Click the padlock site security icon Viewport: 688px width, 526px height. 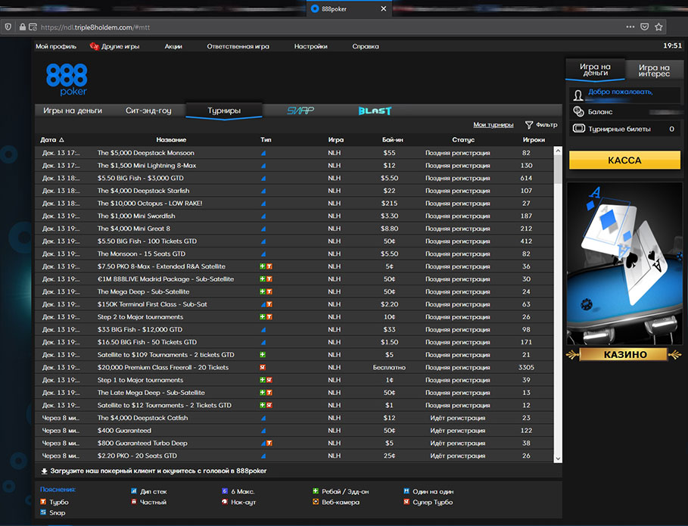(23, 26)
